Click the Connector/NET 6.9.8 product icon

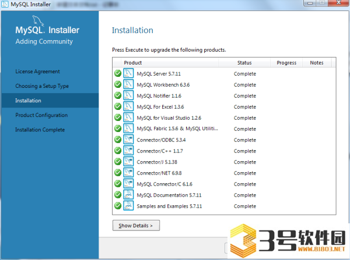[x=128, y=173]
